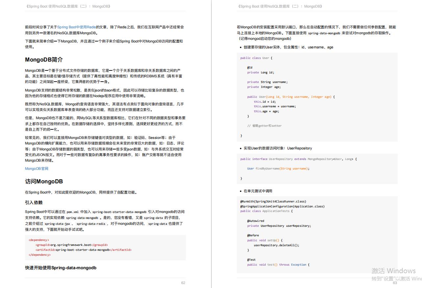Viewport: 422px width, 288px height.
Task: Click the paragraph starting '前段时间分享了关于'
Action: (x=104, y=30)
